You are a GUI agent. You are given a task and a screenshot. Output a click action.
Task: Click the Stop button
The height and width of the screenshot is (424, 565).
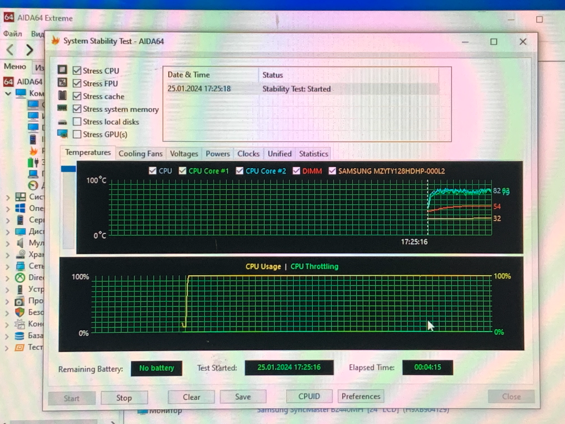tap(124, 398)
